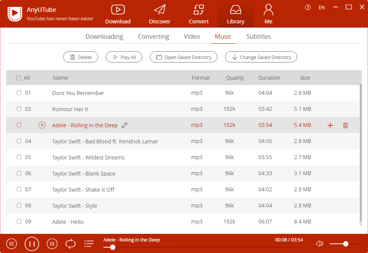This screenshot has height=253, width=368.
Task: Select the Music tab
Action: 223,37
